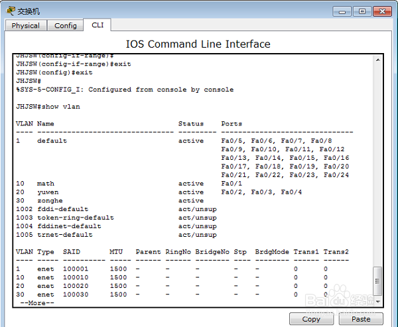Click the scrollbar thumb in terminal

(377, 281)
